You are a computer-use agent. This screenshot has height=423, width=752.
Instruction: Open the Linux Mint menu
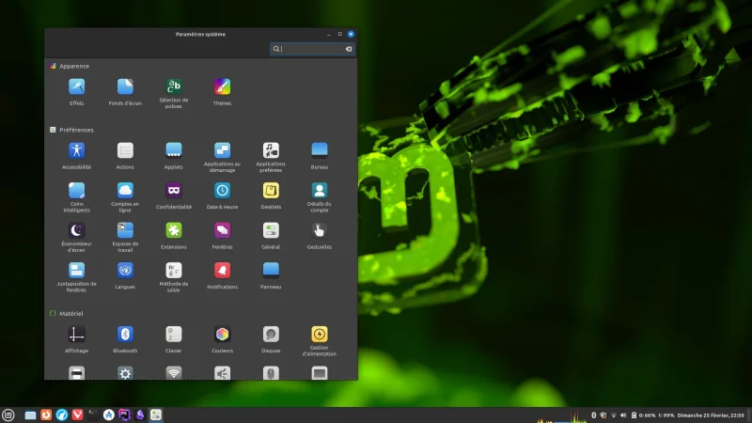pos(8,415)
